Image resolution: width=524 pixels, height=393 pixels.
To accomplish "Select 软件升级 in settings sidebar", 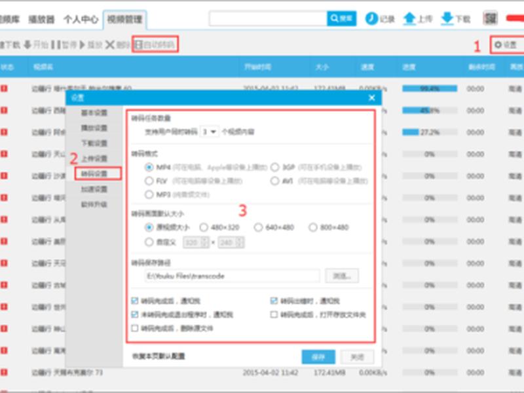I will pyautogui.click(x=94, y=204).
